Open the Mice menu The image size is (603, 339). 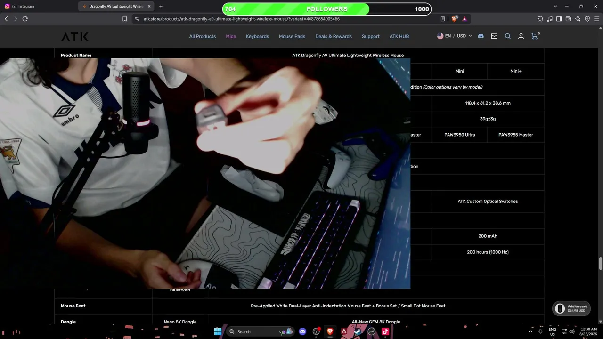pyautogui.click(x=231, y=36)
